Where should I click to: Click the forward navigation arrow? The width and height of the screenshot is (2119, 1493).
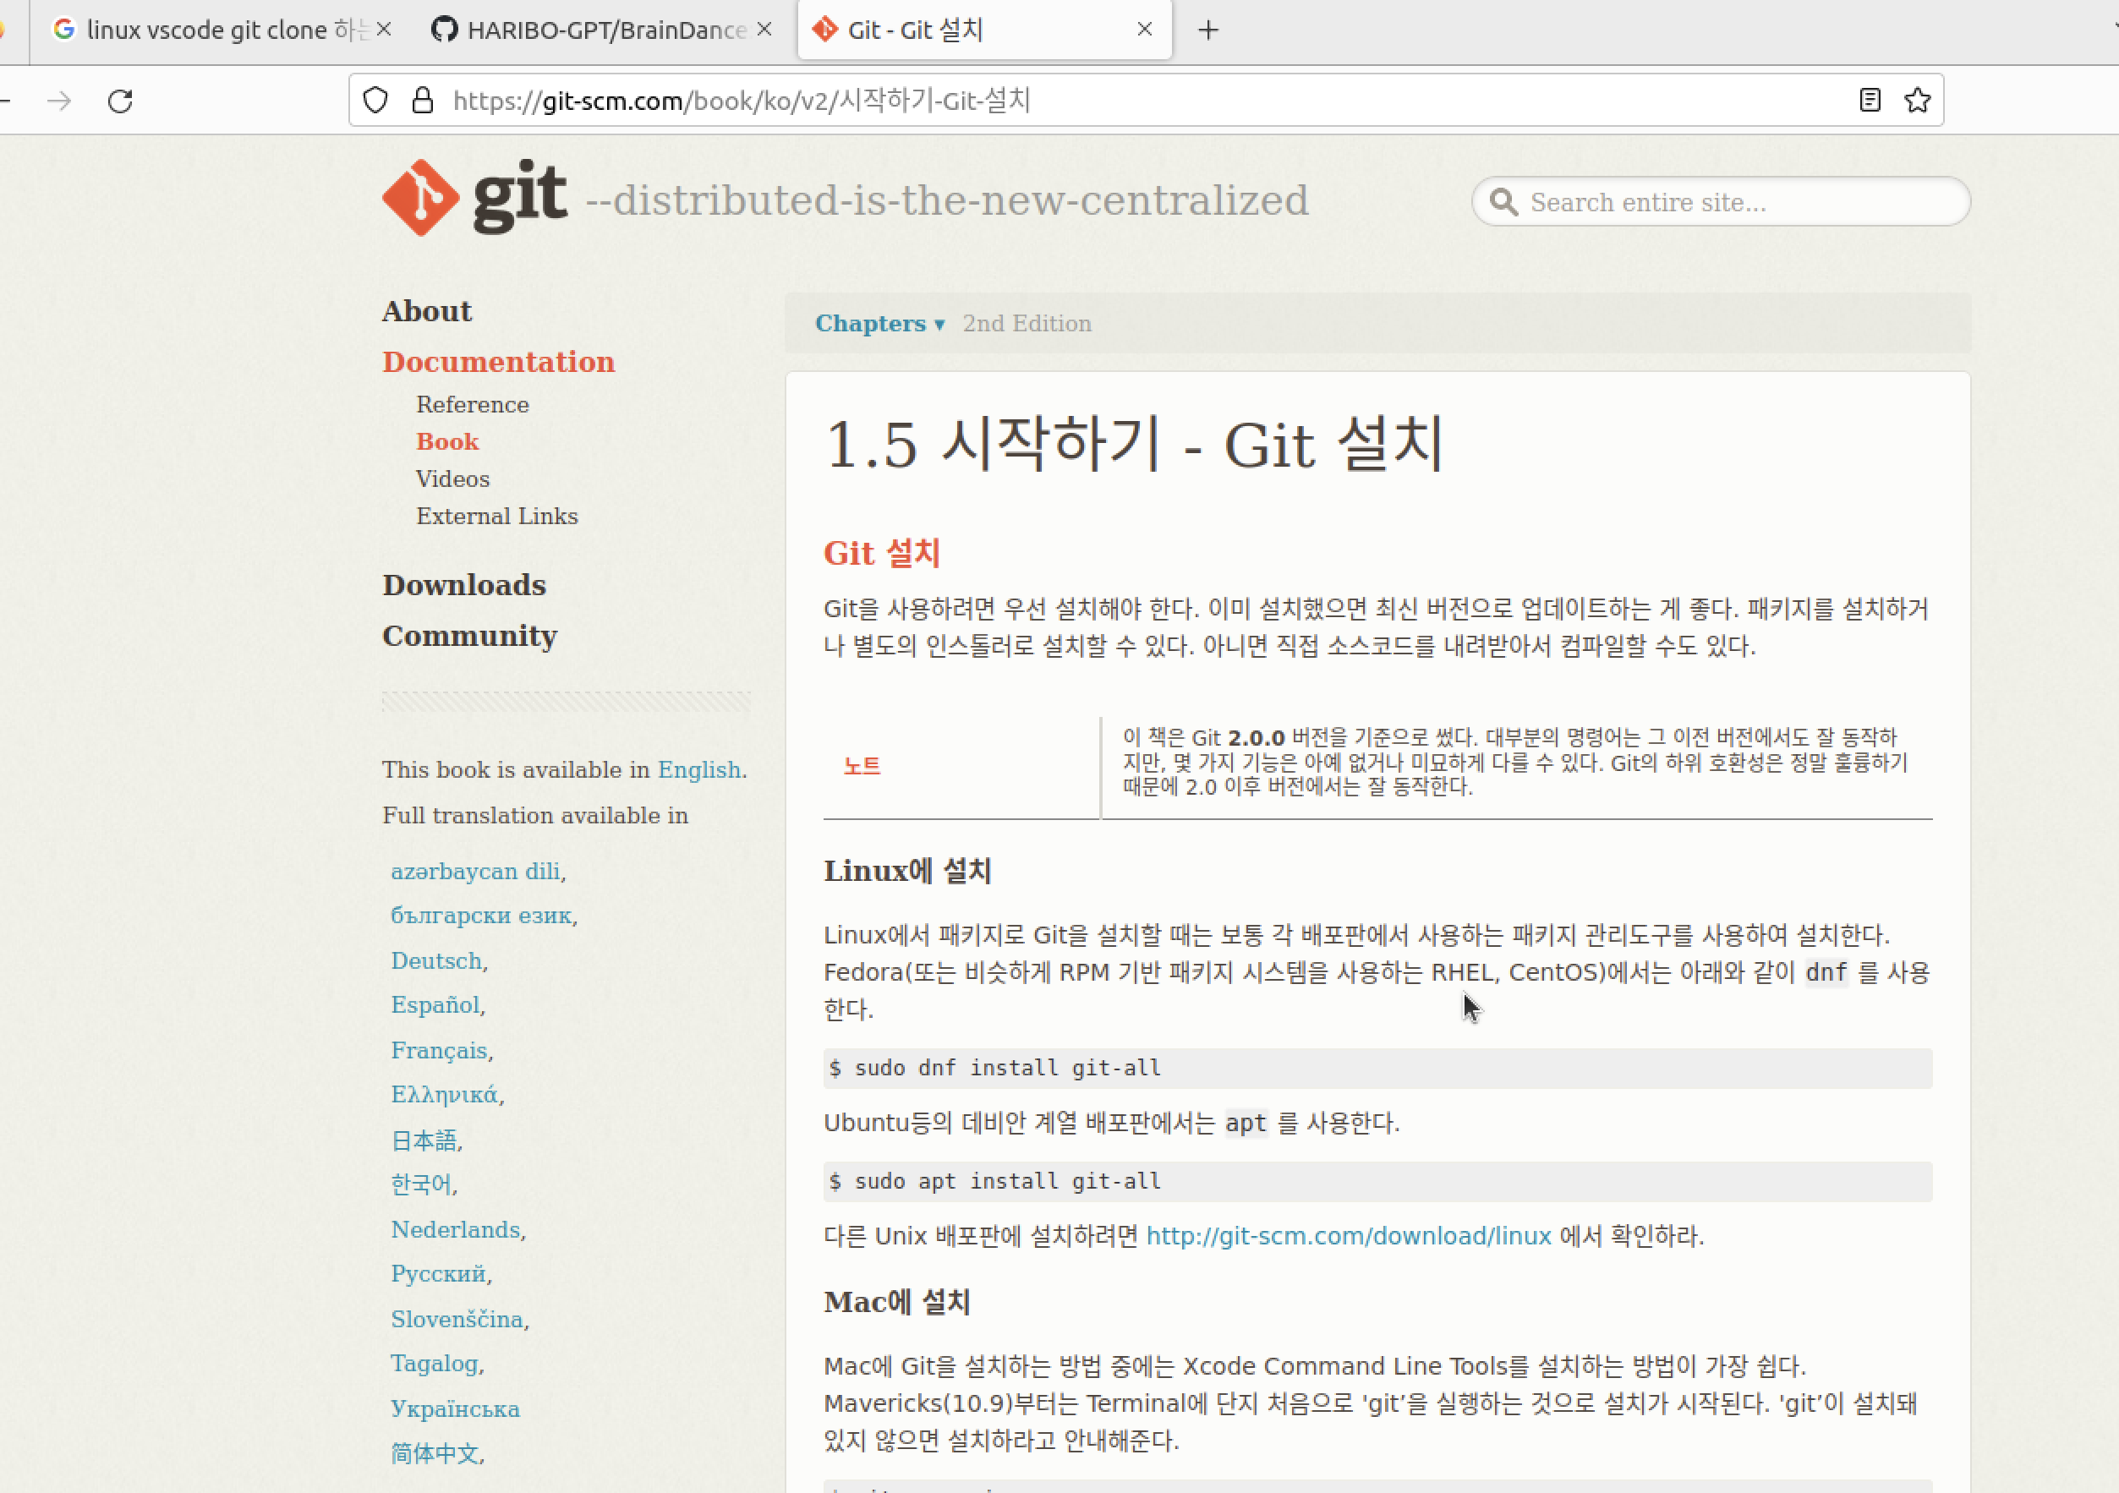click(59, 101)
